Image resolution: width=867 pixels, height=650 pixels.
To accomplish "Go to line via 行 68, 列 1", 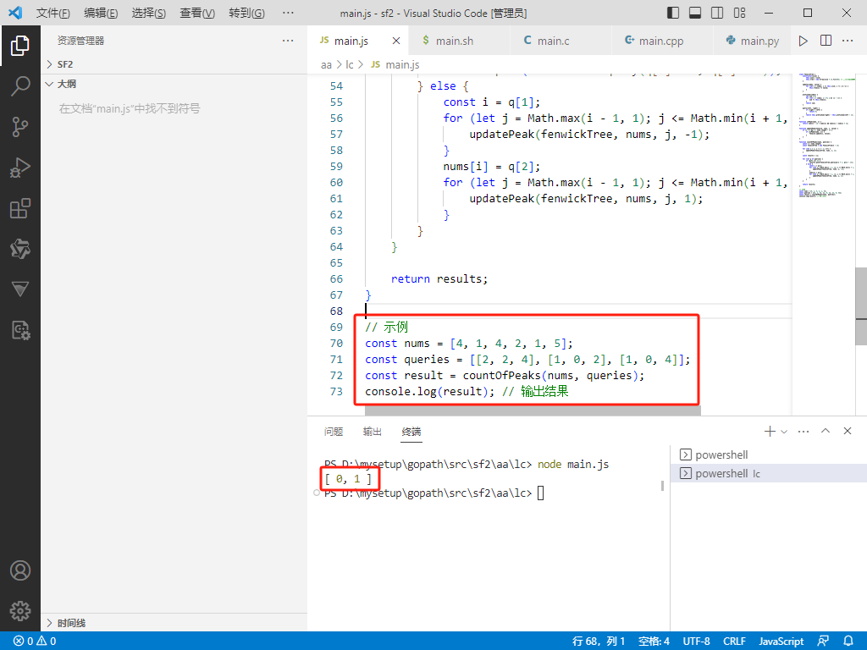I will (599, 642).
